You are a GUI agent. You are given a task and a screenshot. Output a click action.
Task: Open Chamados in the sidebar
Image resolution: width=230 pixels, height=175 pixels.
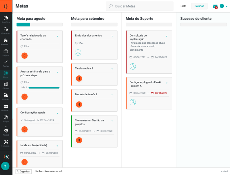pos(6,30)
